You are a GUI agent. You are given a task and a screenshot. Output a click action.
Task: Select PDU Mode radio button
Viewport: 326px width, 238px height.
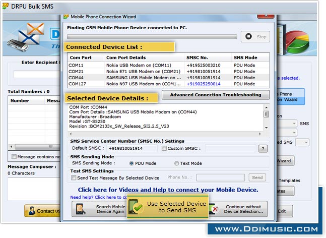(x=132, y=163)
